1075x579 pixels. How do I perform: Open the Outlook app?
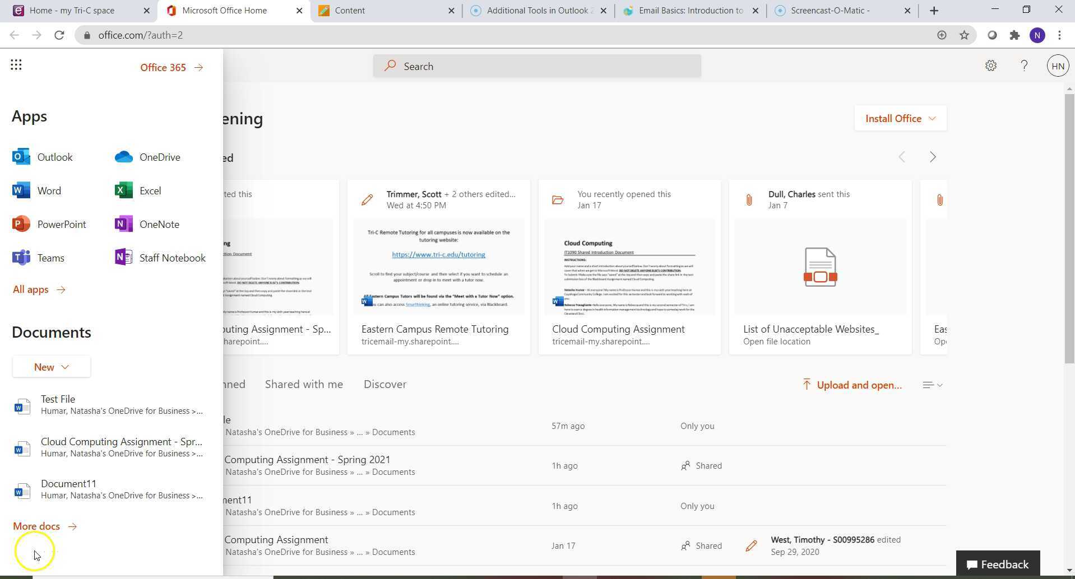pyautogui.click(x=54, y=157)
